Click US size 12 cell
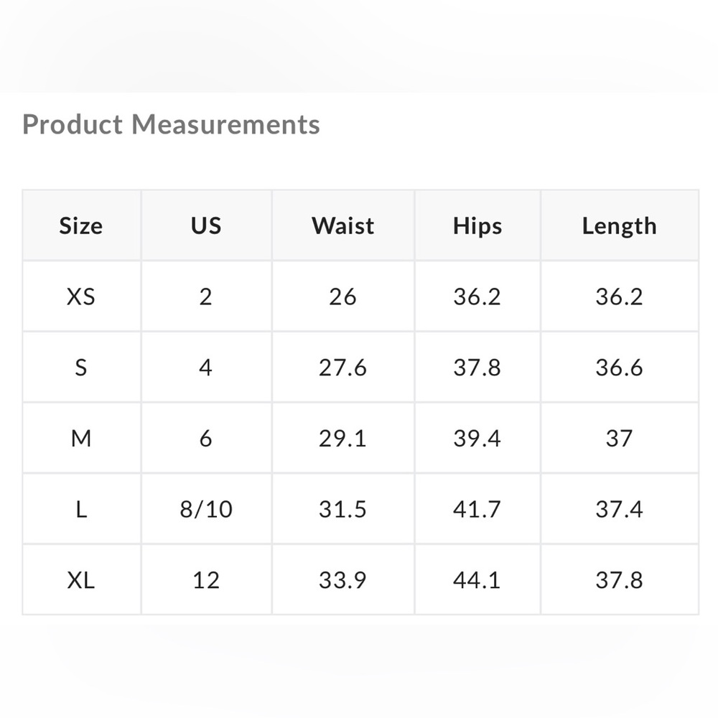Screen dimensions: 718x718 pos(206,580)
